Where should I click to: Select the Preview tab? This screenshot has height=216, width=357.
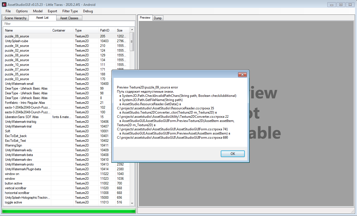coord(145,17)
